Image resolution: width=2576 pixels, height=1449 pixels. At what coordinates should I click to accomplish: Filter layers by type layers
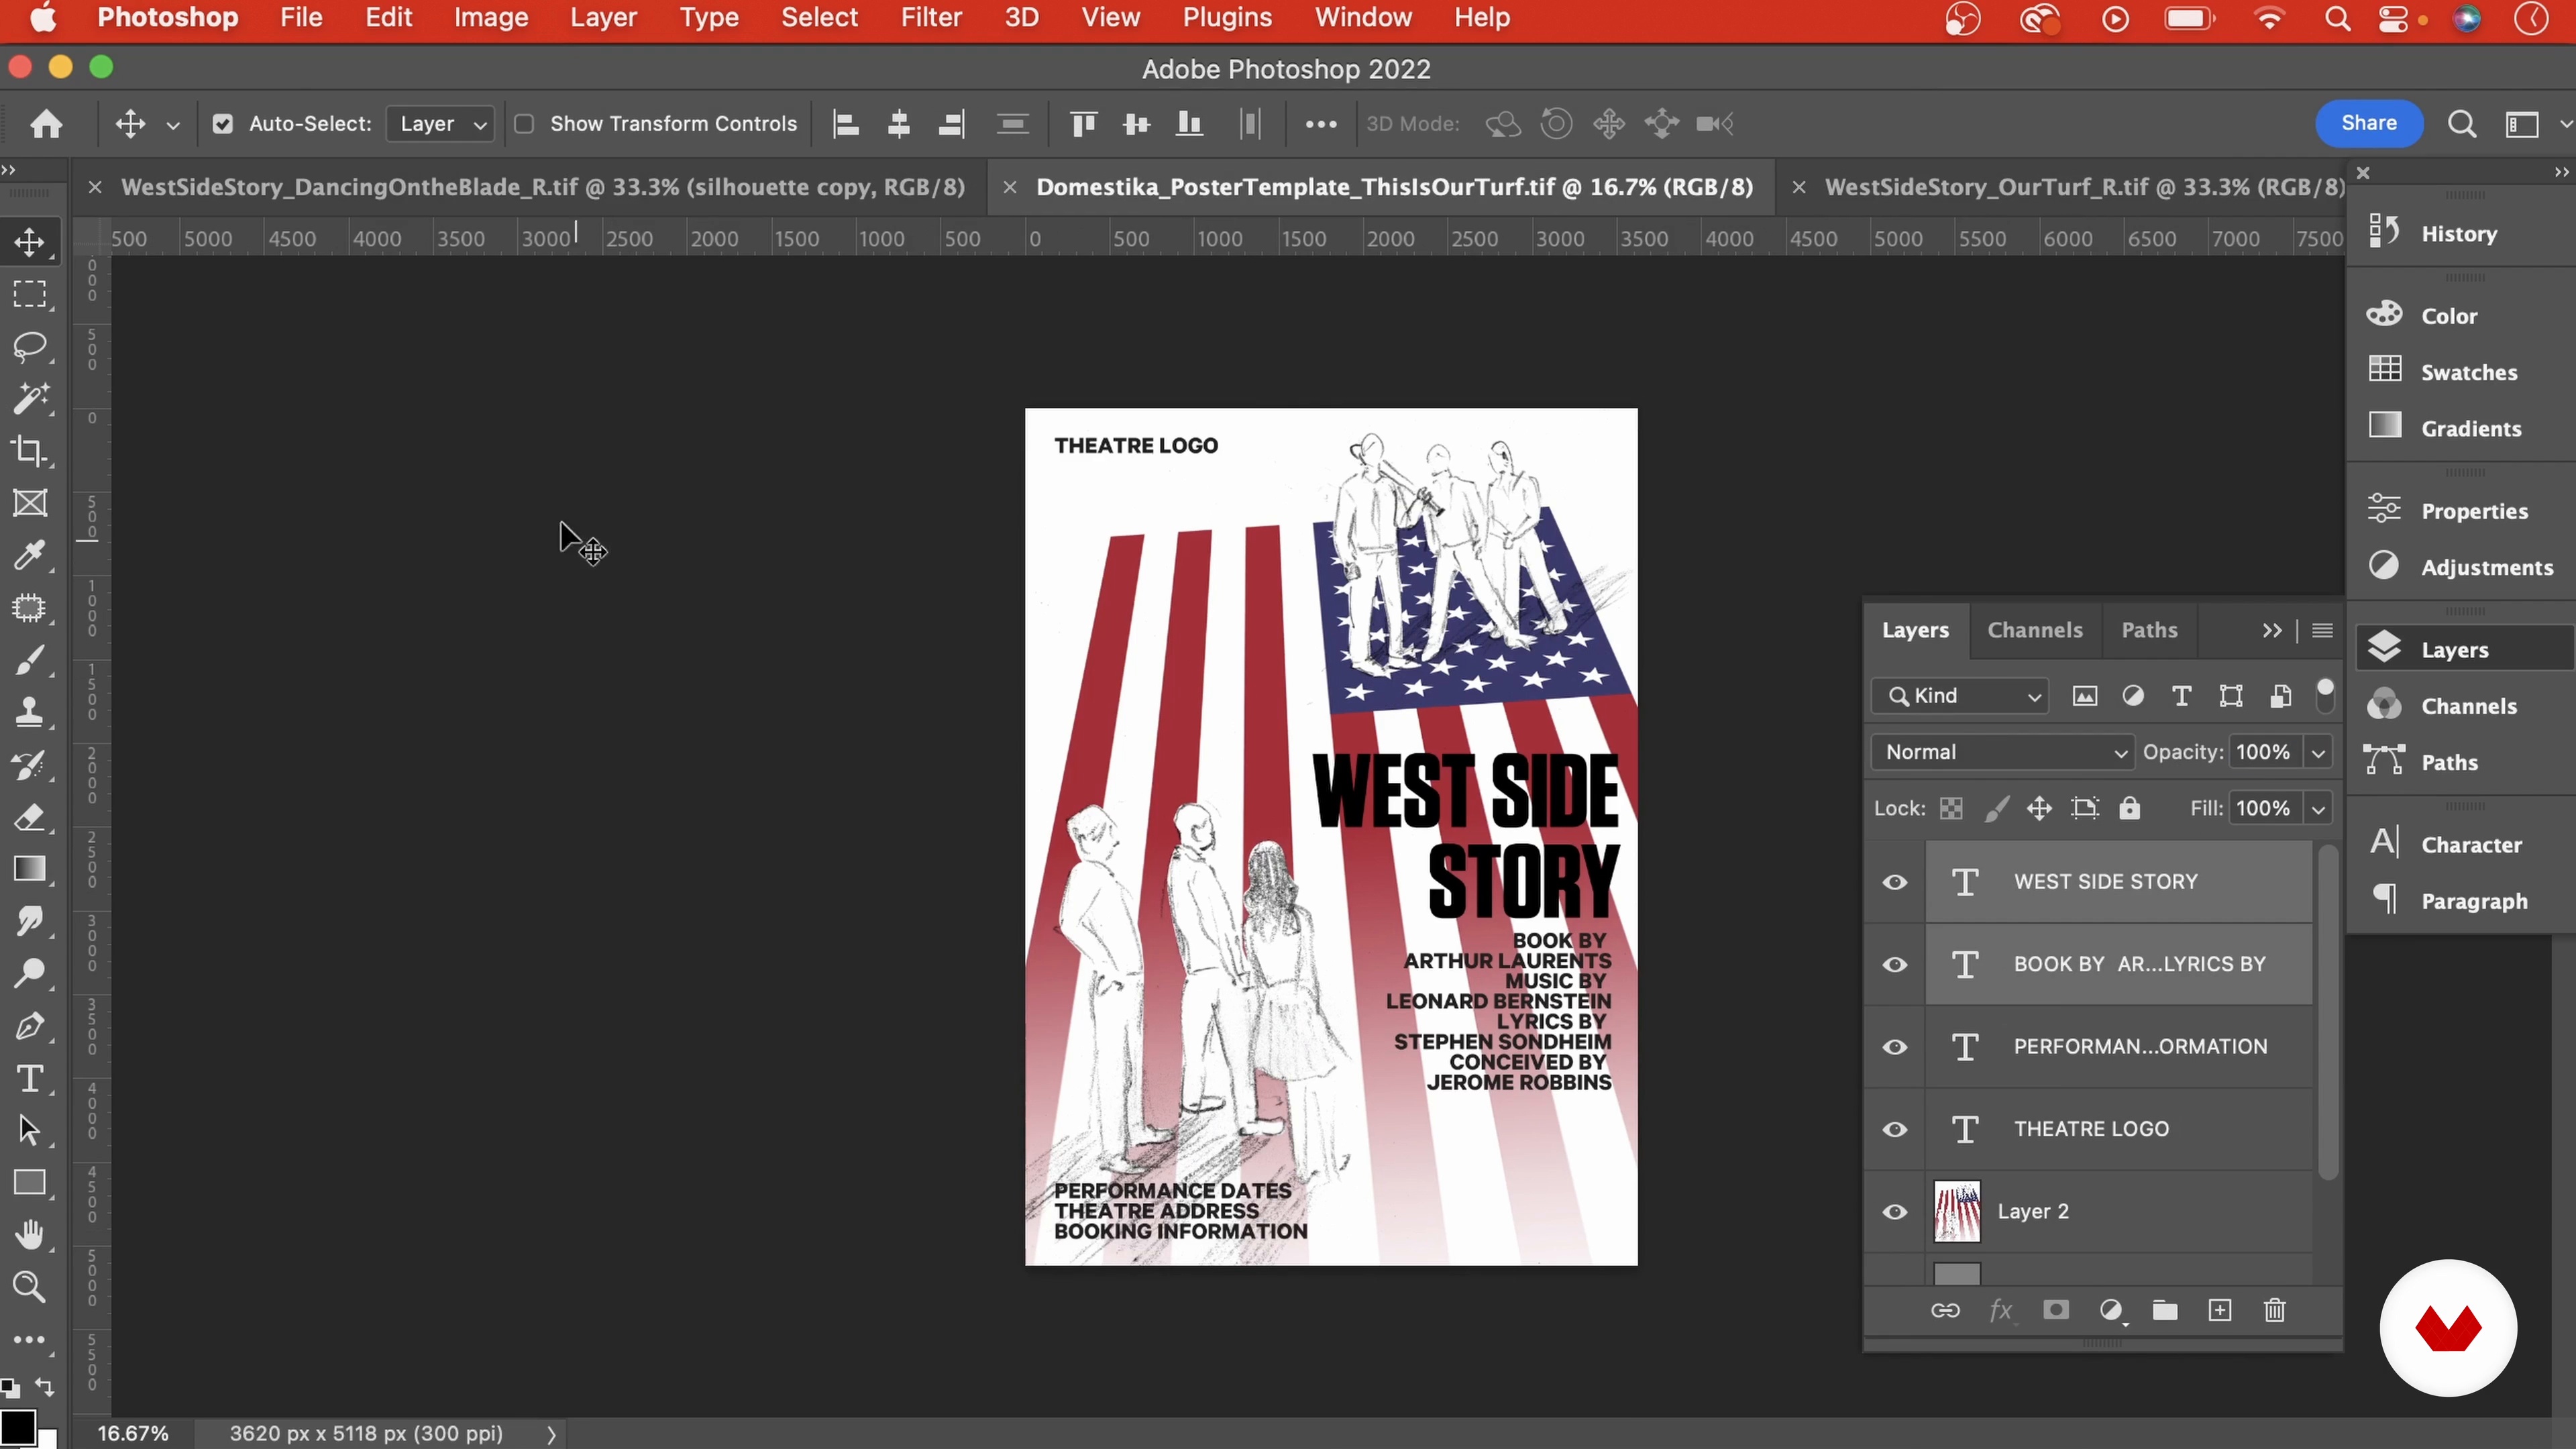pos(2182,696)
